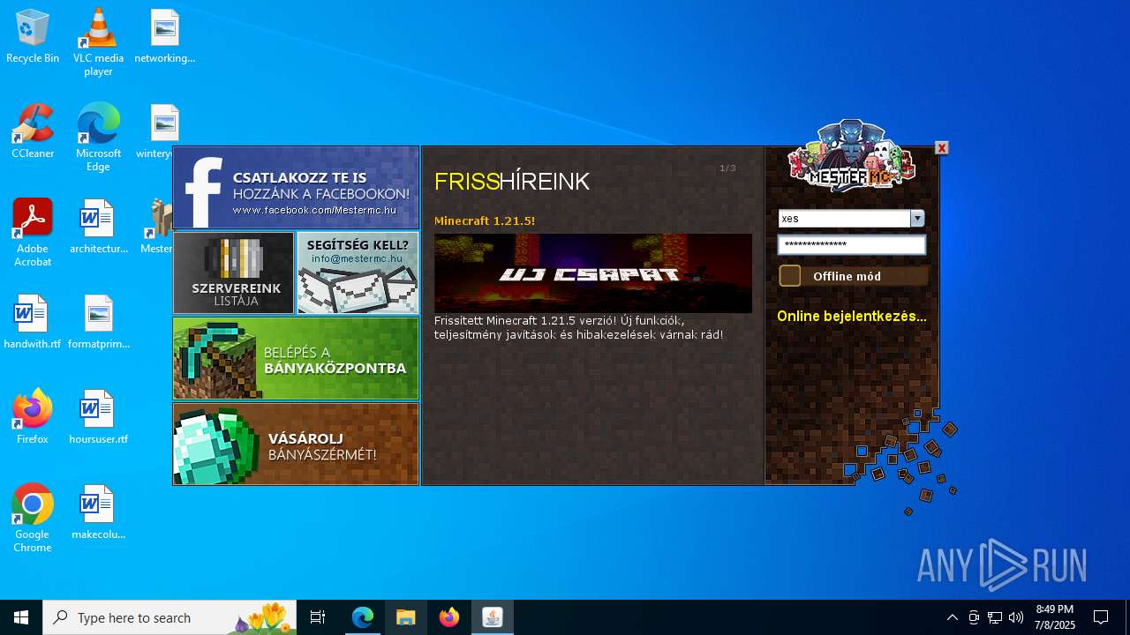
Task: Close the MesterMC launcher window
Action: (942, 148)
